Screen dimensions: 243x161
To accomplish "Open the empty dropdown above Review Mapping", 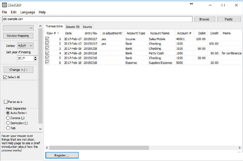I will tap(18, 28).
